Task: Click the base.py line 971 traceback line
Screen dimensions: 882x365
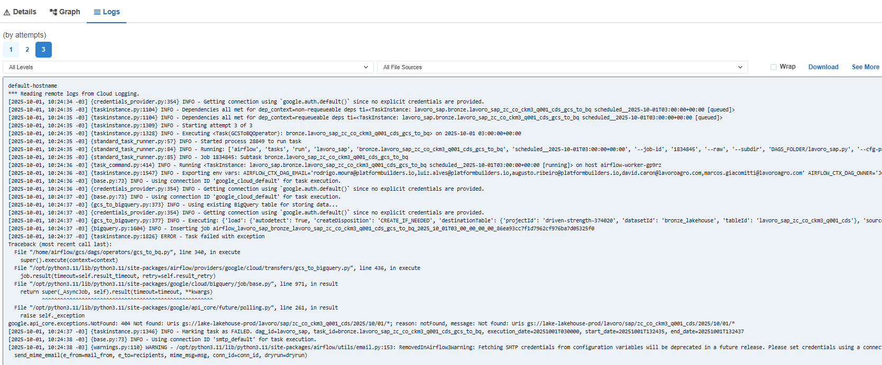Action: pyautogui.click(x=176, y=284)
